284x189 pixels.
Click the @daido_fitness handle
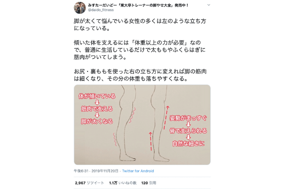(x=101, y=10)
